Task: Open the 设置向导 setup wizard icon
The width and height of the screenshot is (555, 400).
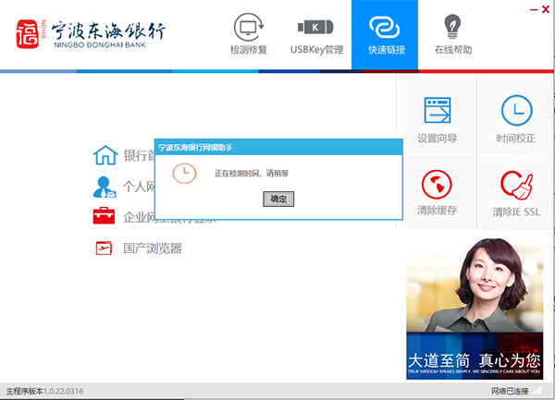Action: click(438, 110)
